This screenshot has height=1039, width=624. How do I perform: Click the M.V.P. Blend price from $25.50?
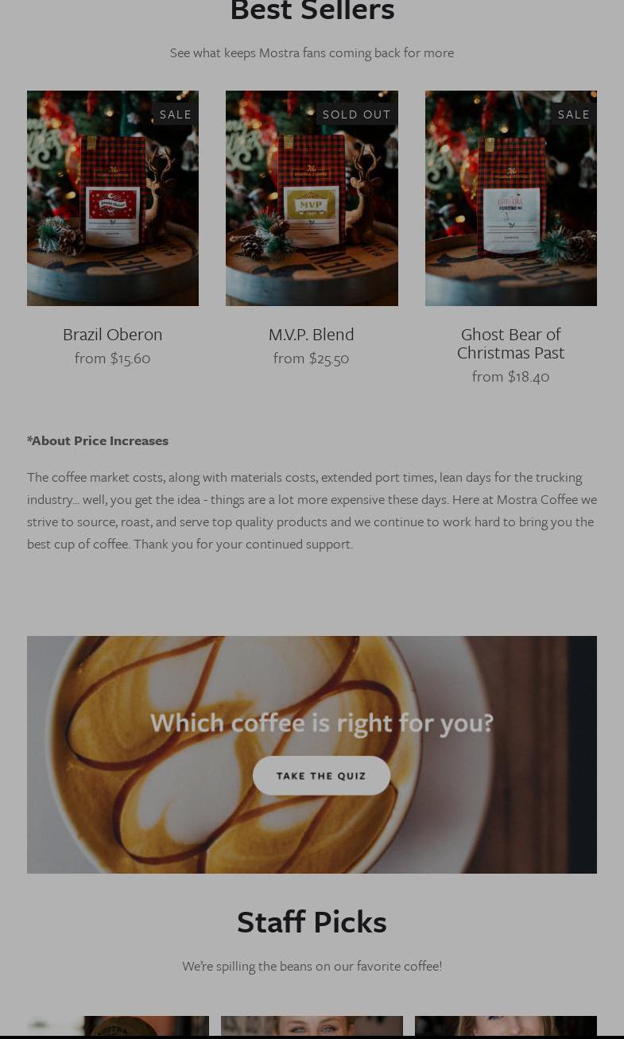(312, 359)
